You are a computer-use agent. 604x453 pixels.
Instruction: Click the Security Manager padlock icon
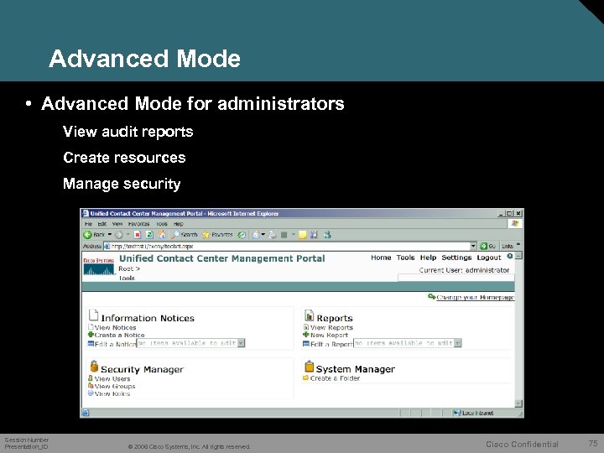tap(94, 367)
